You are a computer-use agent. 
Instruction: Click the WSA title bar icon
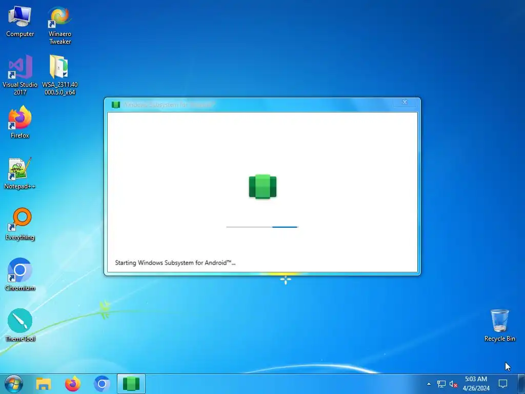point(115,105)
